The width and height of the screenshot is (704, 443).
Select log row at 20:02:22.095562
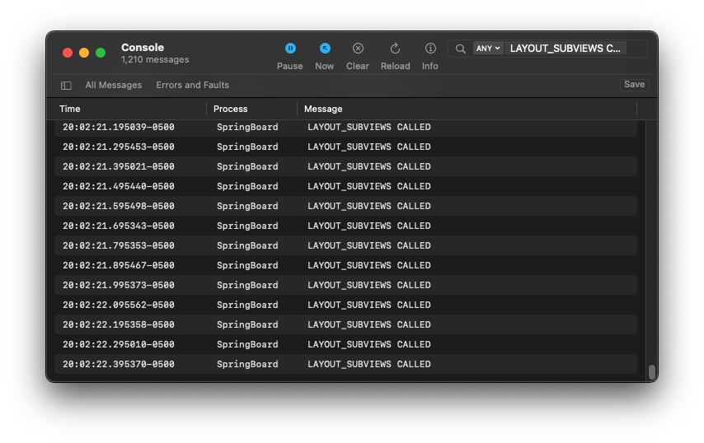[345, 305]
